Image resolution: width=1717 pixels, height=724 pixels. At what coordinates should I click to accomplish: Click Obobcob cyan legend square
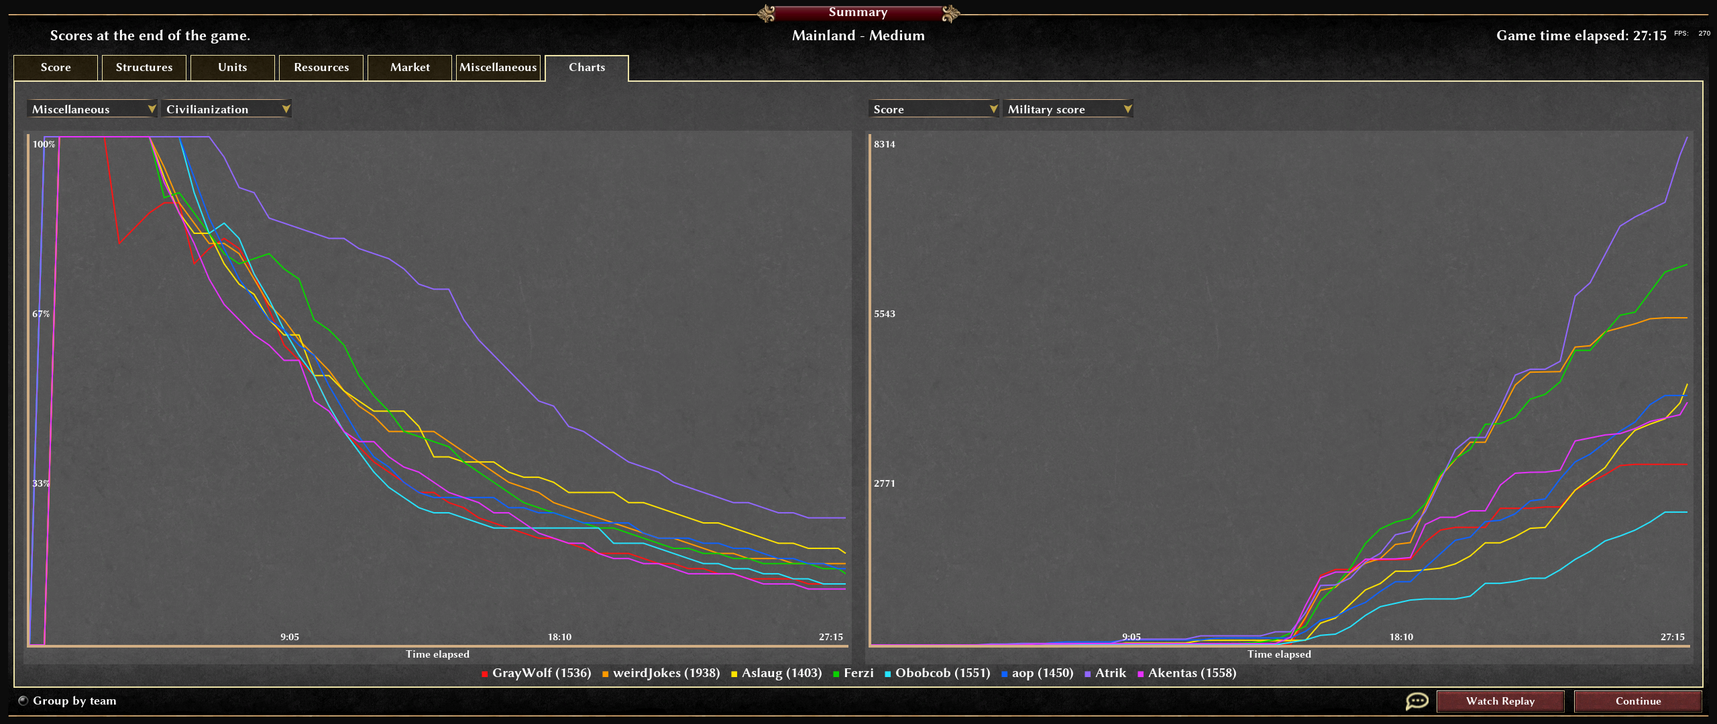888,674
